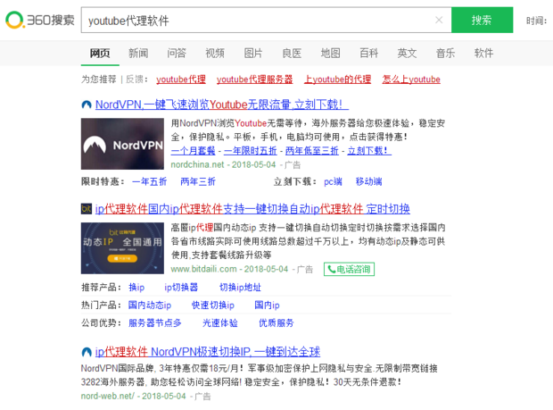Open the 怎么上youtube suggestion link

click(x=411, y=79)
